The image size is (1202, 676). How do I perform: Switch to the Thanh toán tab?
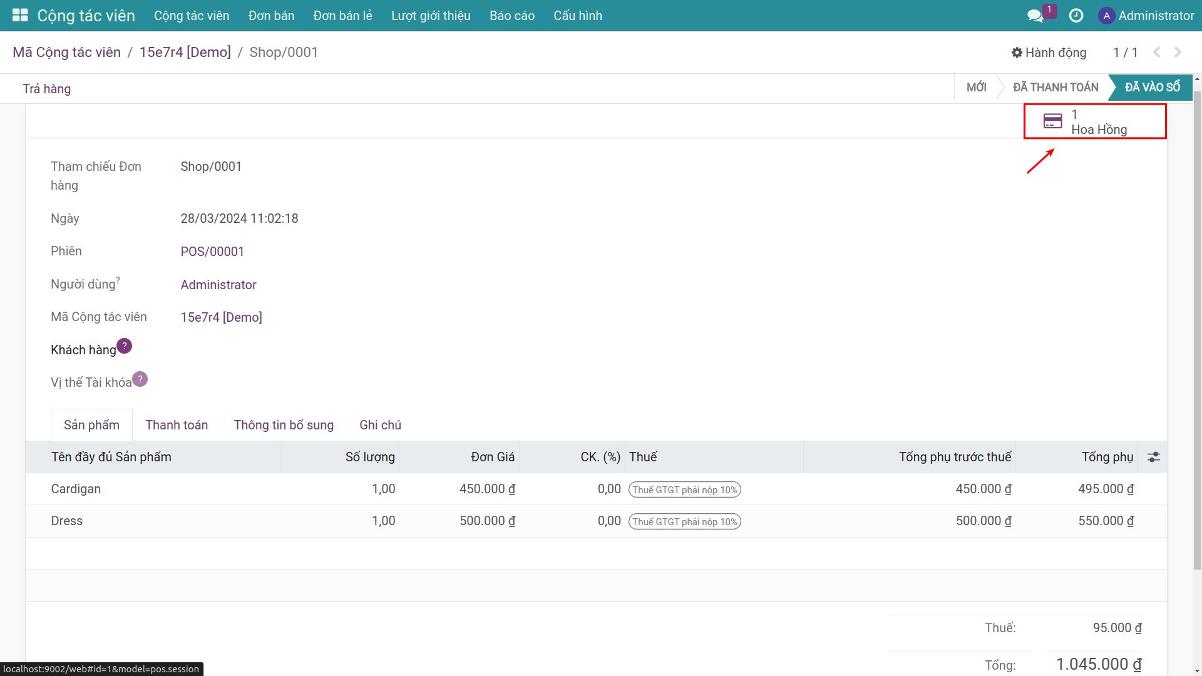(x=177, y=425)
